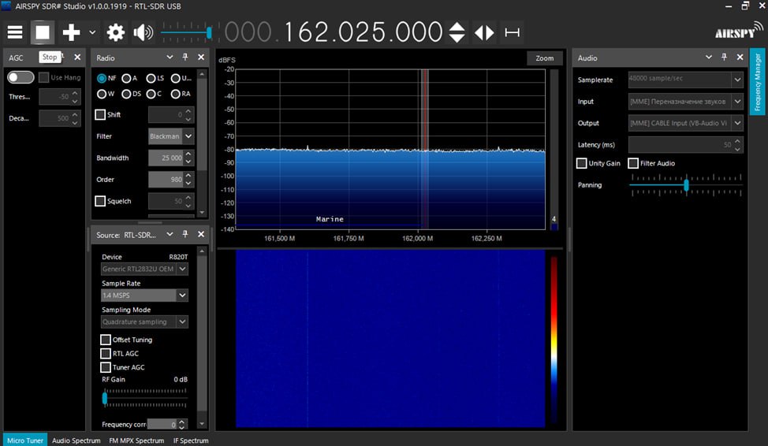Click the Zoom button above spectrum
The image size is (768, 446).
click(x=544, y=58)
